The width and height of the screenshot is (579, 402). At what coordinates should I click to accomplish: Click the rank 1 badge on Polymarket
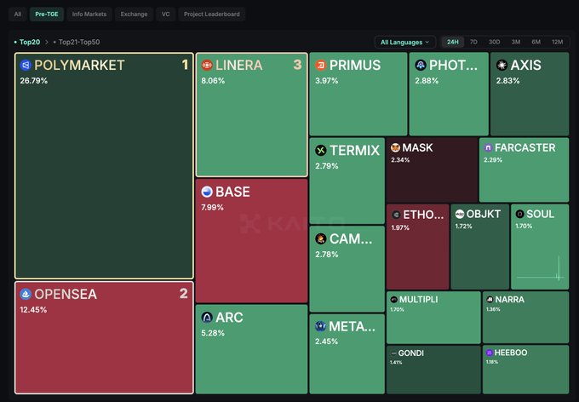pos(185,65)
